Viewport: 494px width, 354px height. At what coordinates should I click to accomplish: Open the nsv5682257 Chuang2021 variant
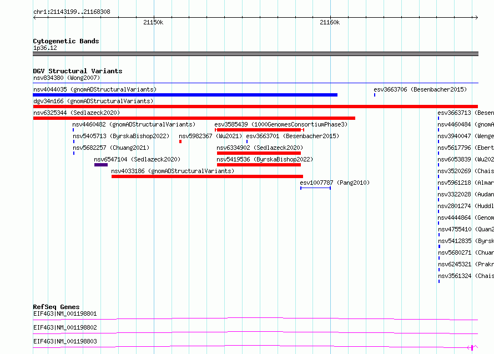pos(111,148)
